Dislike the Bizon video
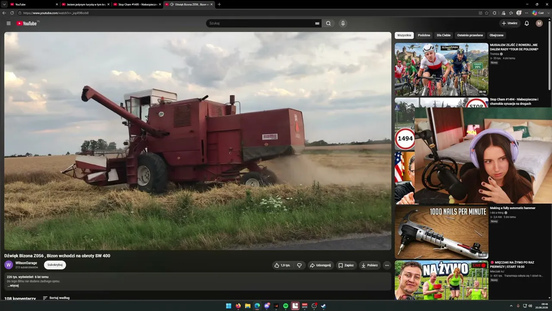 tap(299, 265)
